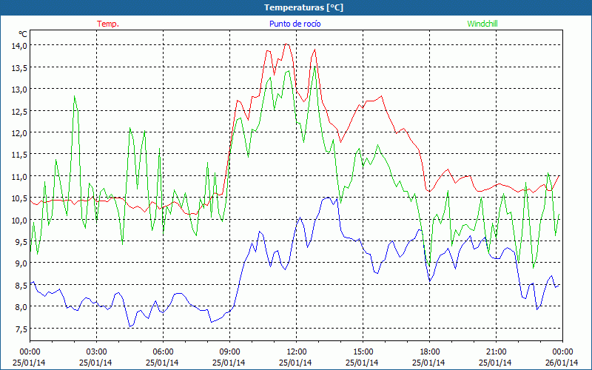This screenshot has width=592, height=370.
Task: Click the 11,0 y-axis value
Action: pos(20,176)
